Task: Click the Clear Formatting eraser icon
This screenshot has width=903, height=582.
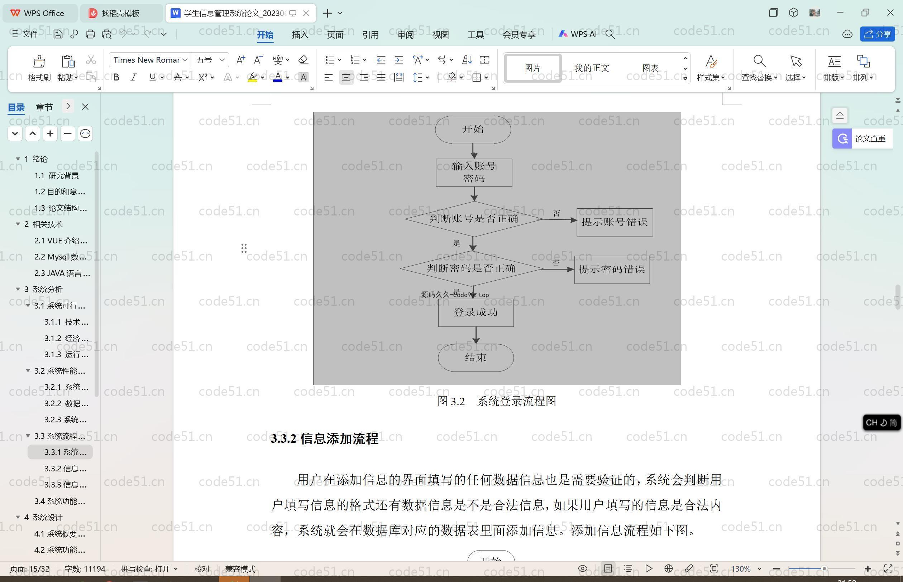Action: (x=303, y=60)
